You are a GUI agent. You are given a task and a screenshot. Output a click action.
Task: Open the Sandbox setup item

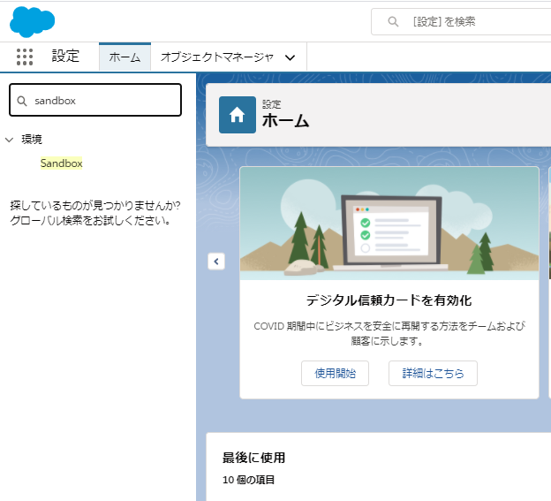(62, 163)
